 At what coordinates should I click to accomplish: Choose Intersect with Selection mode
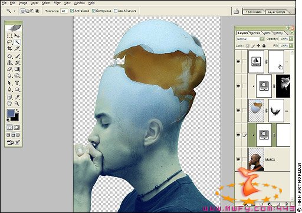point(37,11)
